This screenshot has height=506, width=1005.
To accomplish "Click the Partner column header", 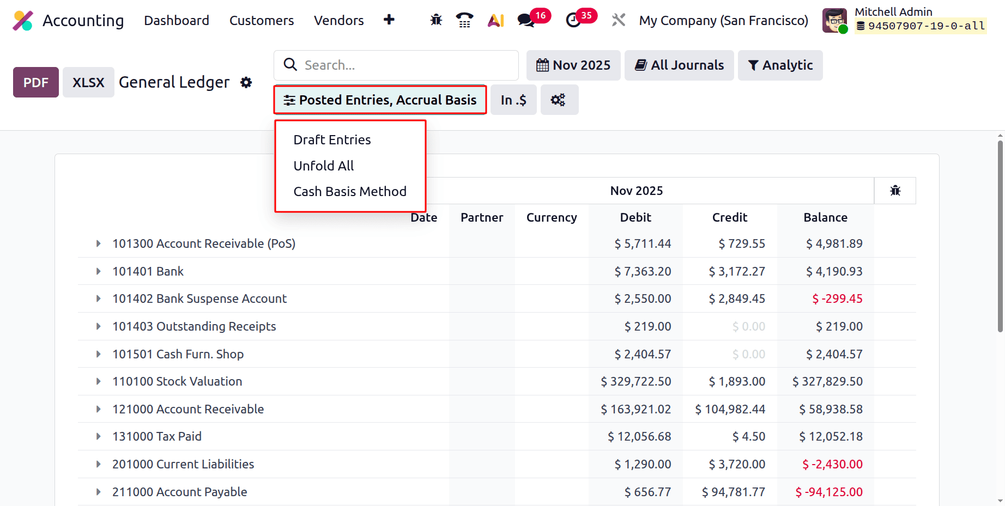I will [482, 217].
